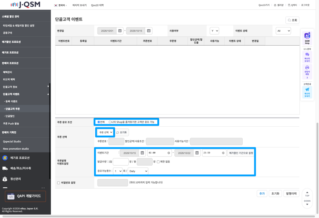Click the 조회 search button
Viewport: 319px width, 218px height.
pos(292,20)
